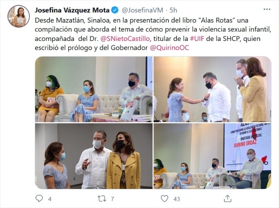This screenshot has width=279, height=208.
Task: Open the @QuirinoOC mention link
Action: (x=169, y=48)
